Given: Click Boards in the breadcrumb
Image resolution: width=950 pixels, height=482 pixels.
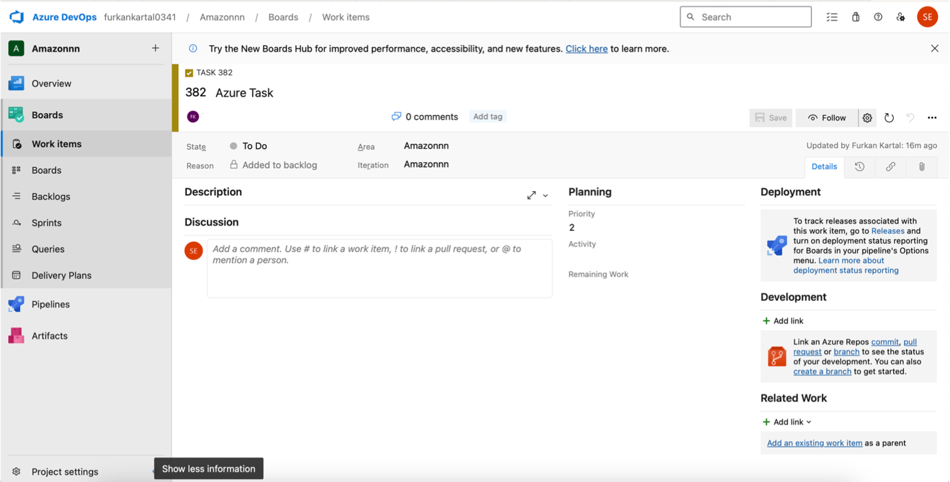Looking at the screenshot, I should point(283,17).
